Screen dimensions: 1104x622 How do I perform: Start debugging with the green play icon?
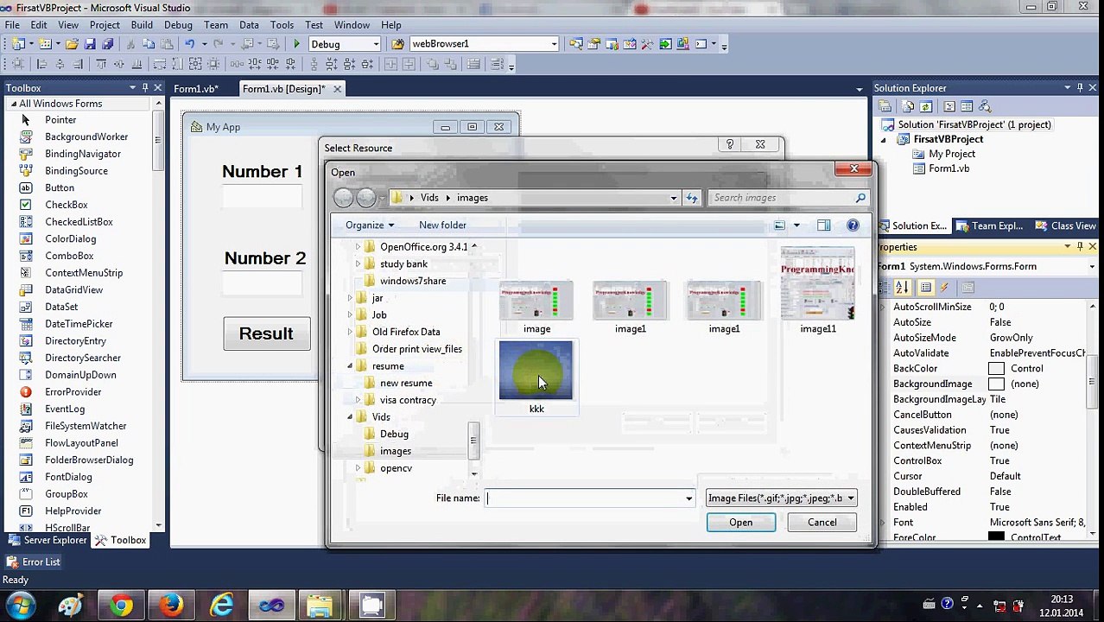[x=296, y=44]
